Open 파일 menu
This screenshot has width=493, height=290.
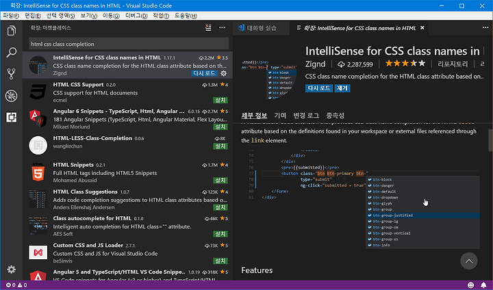11,16
